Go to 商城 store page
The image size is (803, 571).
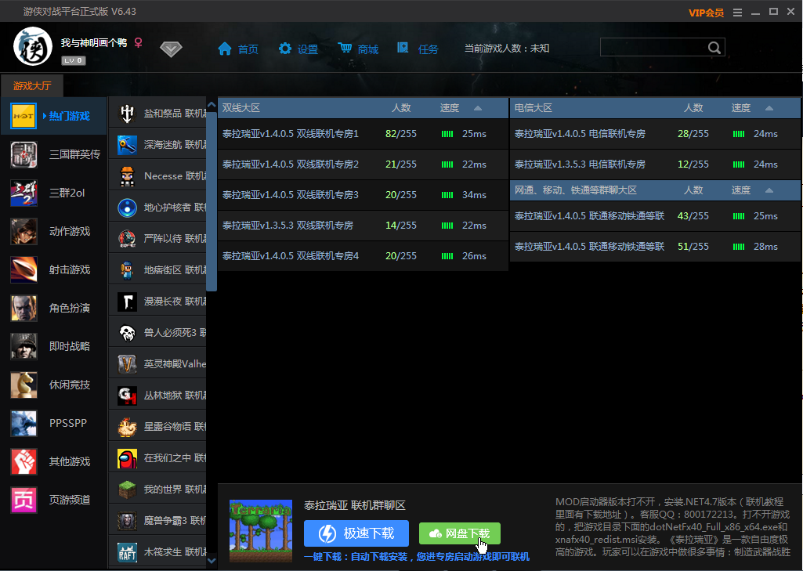coord(358,49)
